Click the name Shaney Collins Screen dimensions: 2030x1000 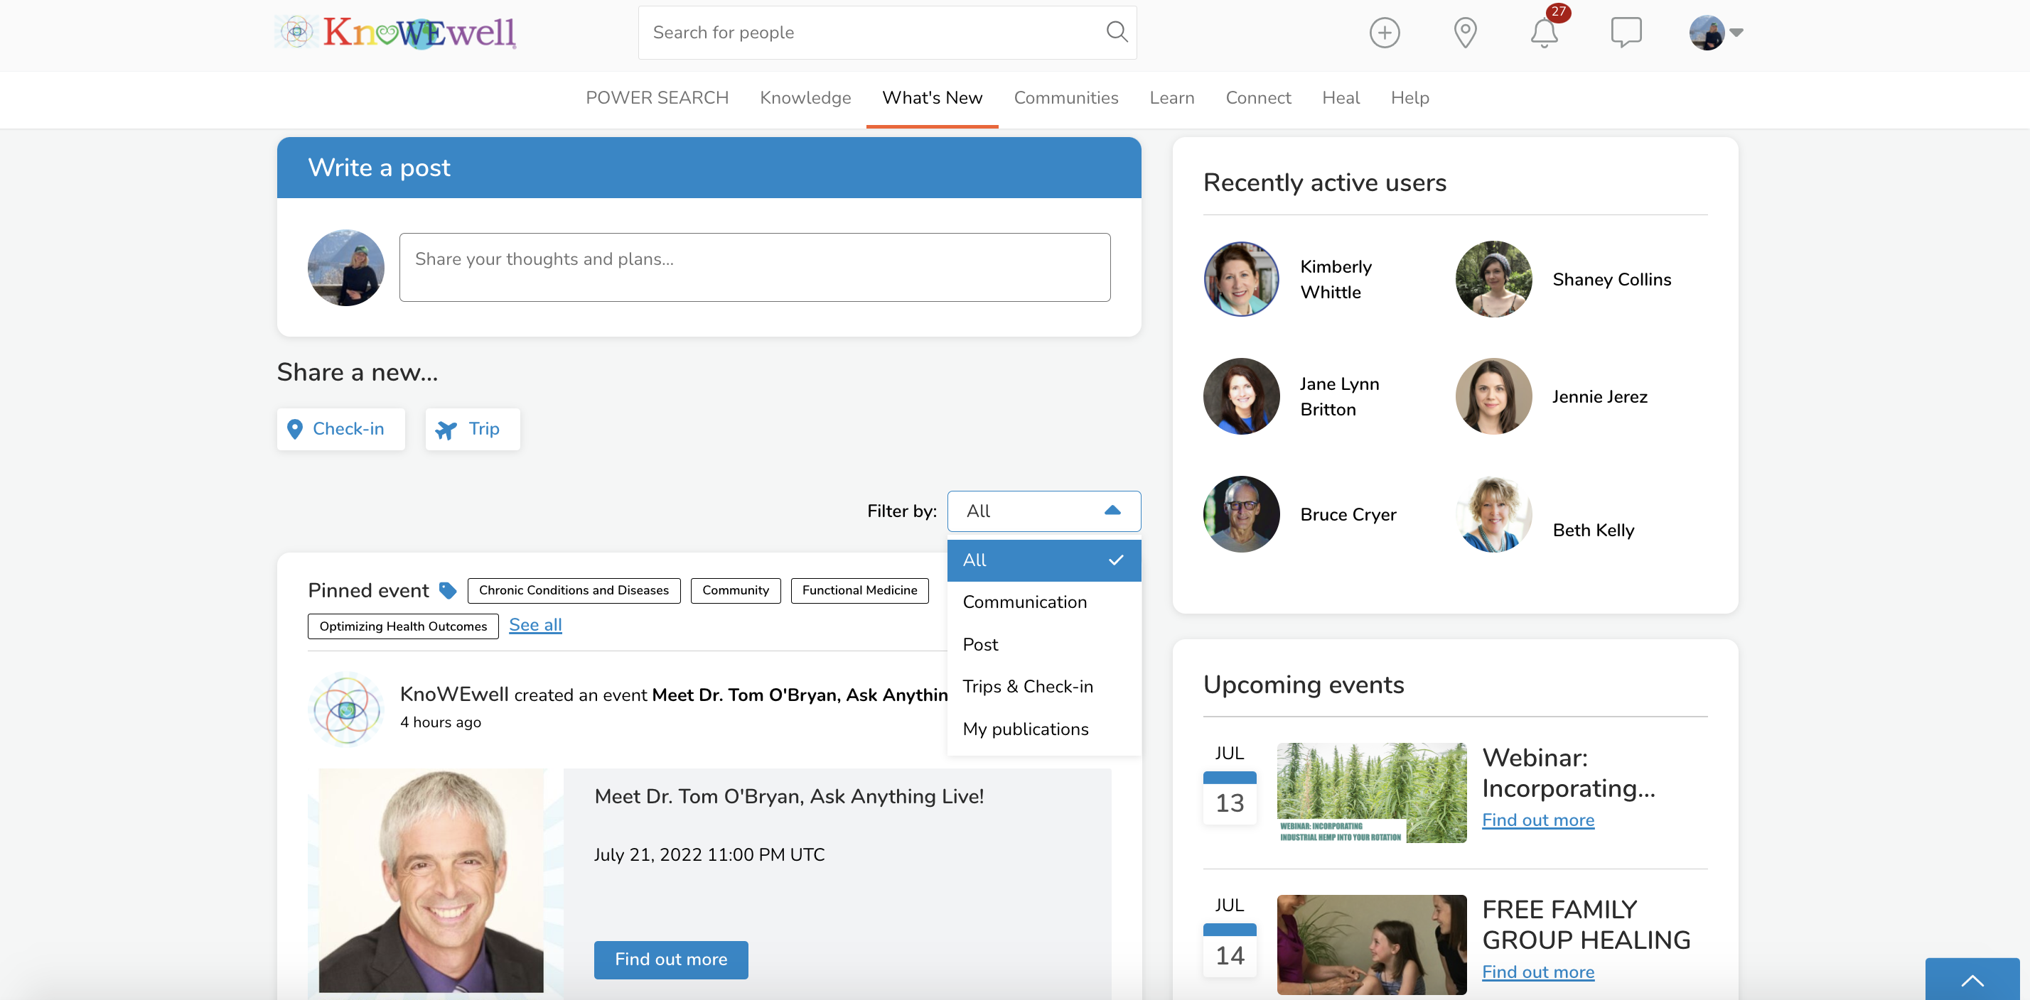tap(1611, 278)
